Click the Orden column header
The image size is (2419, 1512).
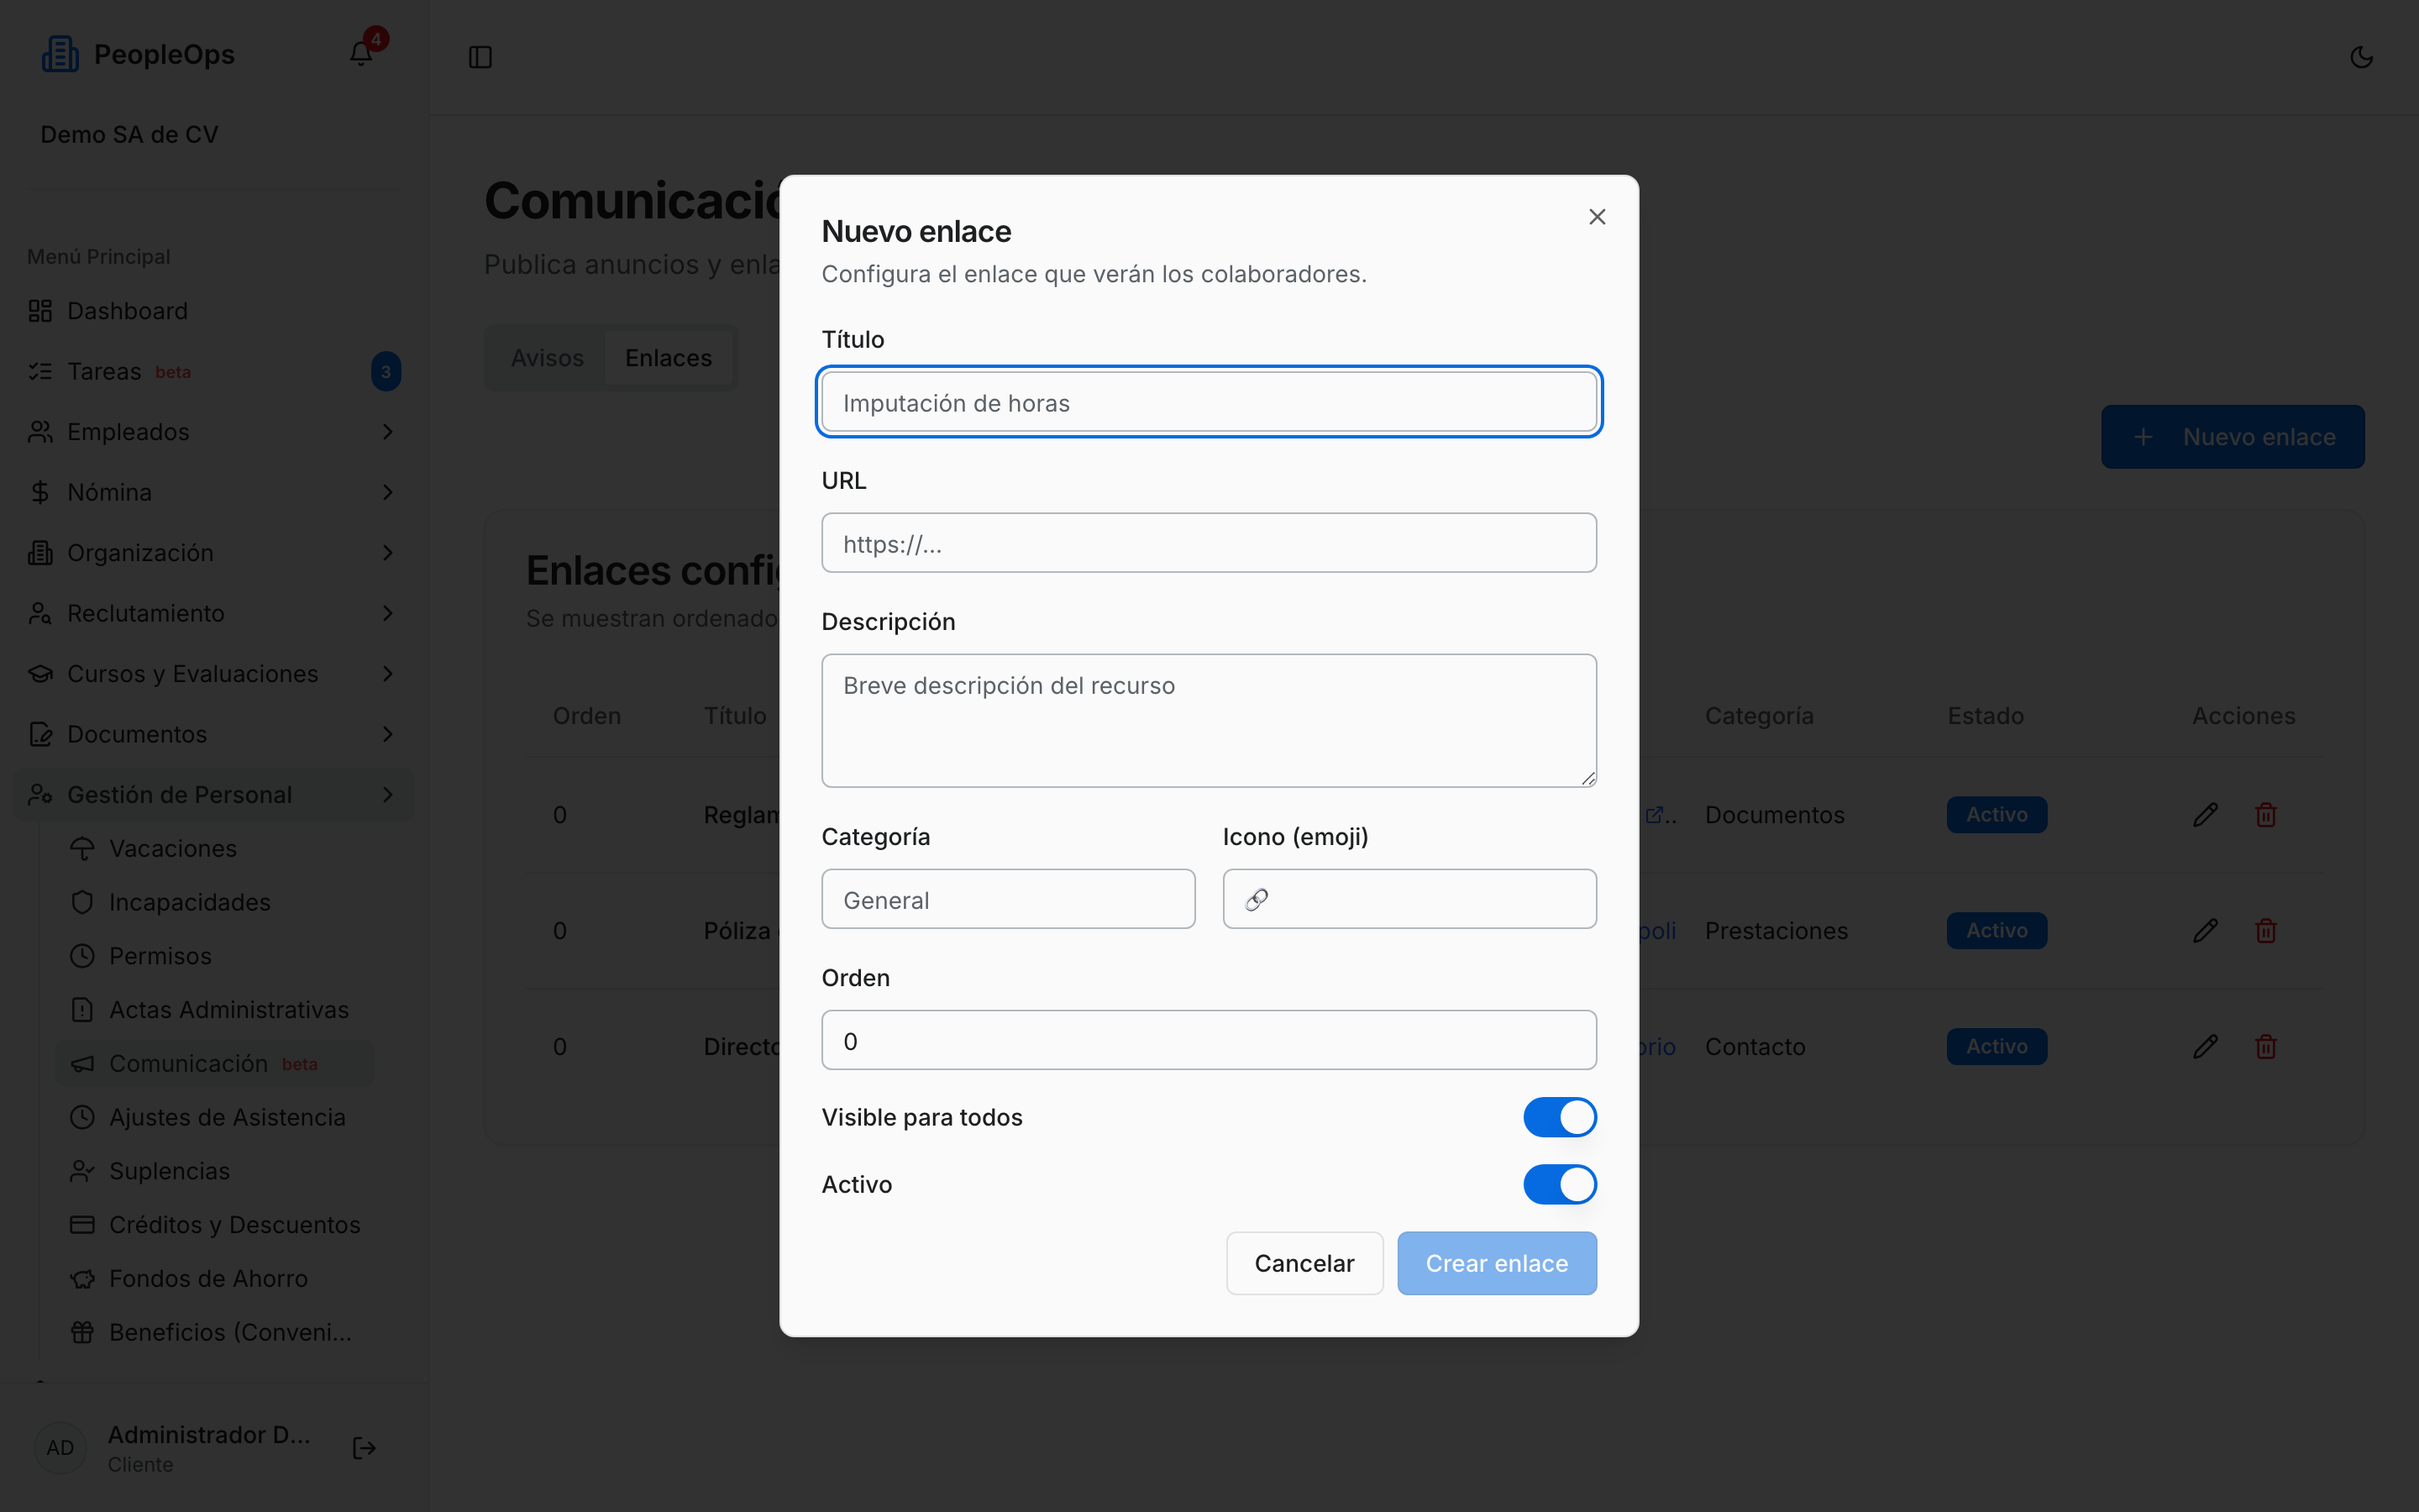click(587, 716)
